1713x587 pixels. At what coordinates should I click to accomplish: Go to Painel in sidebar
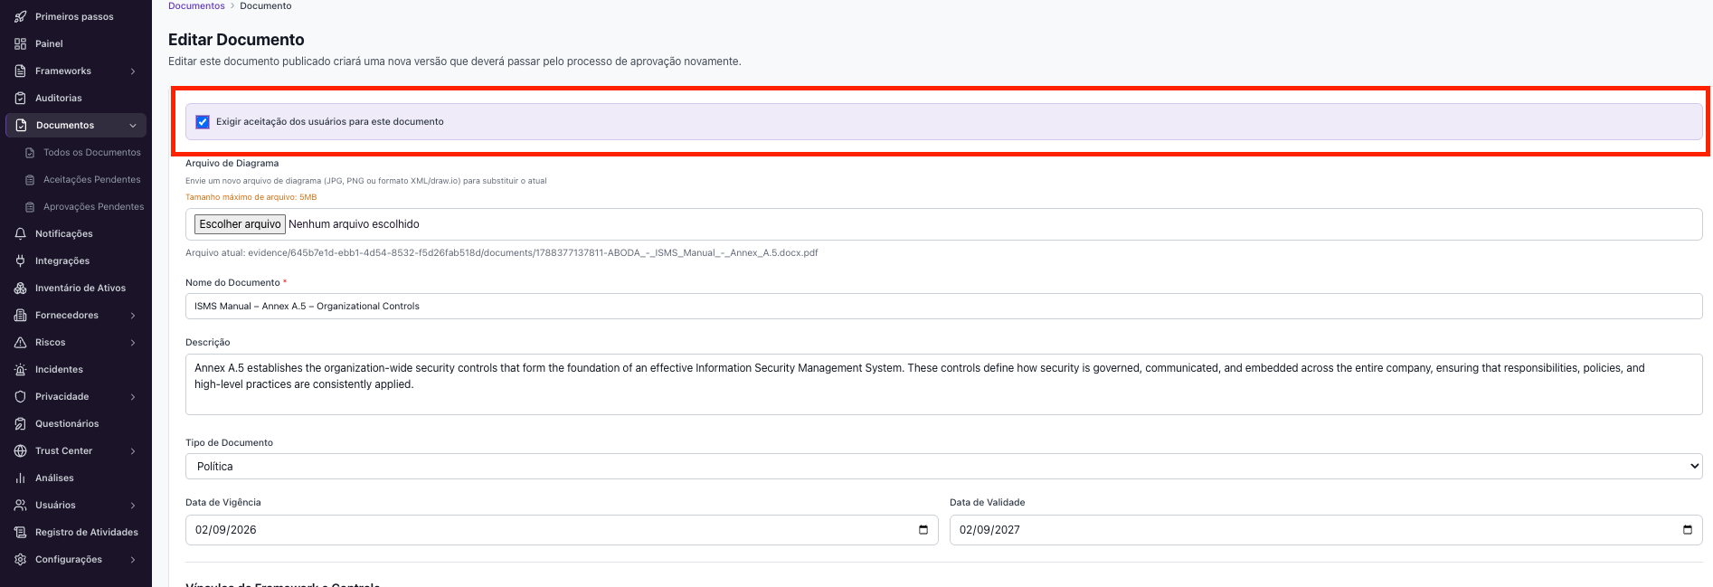[49, 43]
